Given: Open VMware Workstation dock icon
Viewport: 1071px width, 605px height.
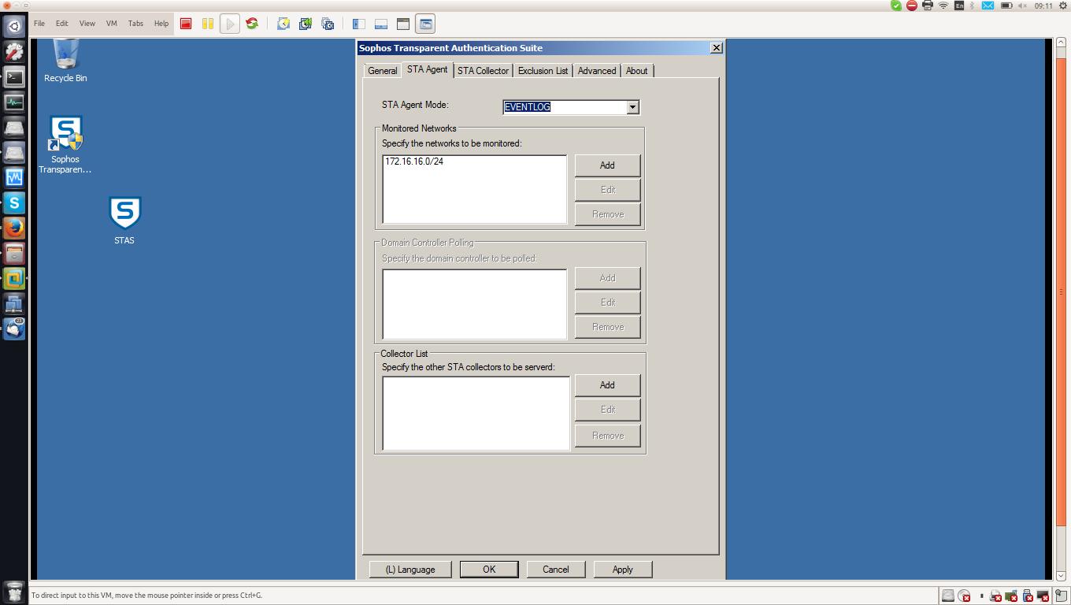Looking at the screenshot, I should tap(14, 278).
